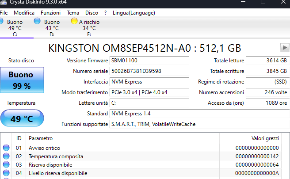Screen dimensions: 290x179
Task: Click the serial number field
Action: coord(149,71)
